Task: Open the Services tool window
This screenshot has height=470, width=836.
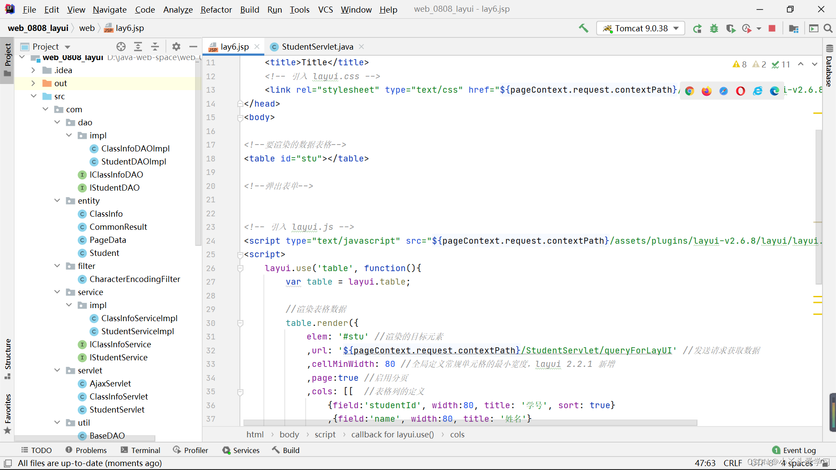Action: [x=241, y=450]
